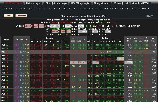The width and height of the screenshot is (158, 102).
Task: Click the yellow square indicator beside REE
Action: pos(7,76)
